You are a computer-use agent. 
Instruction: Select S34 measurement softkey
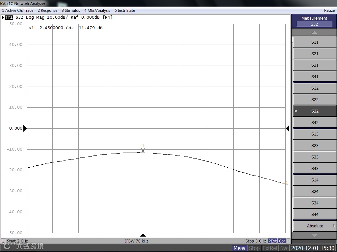coord(315,203)
